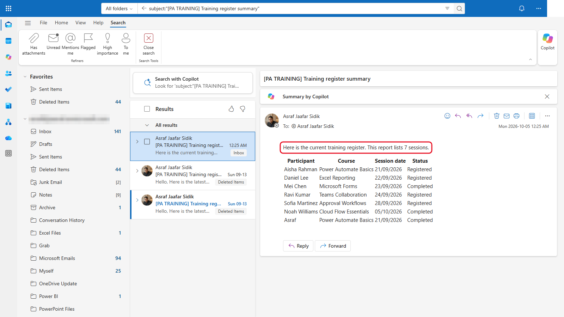Click the Reply all arrow icon
This screenshot has height=317, width=564.
tap(469, 116)
